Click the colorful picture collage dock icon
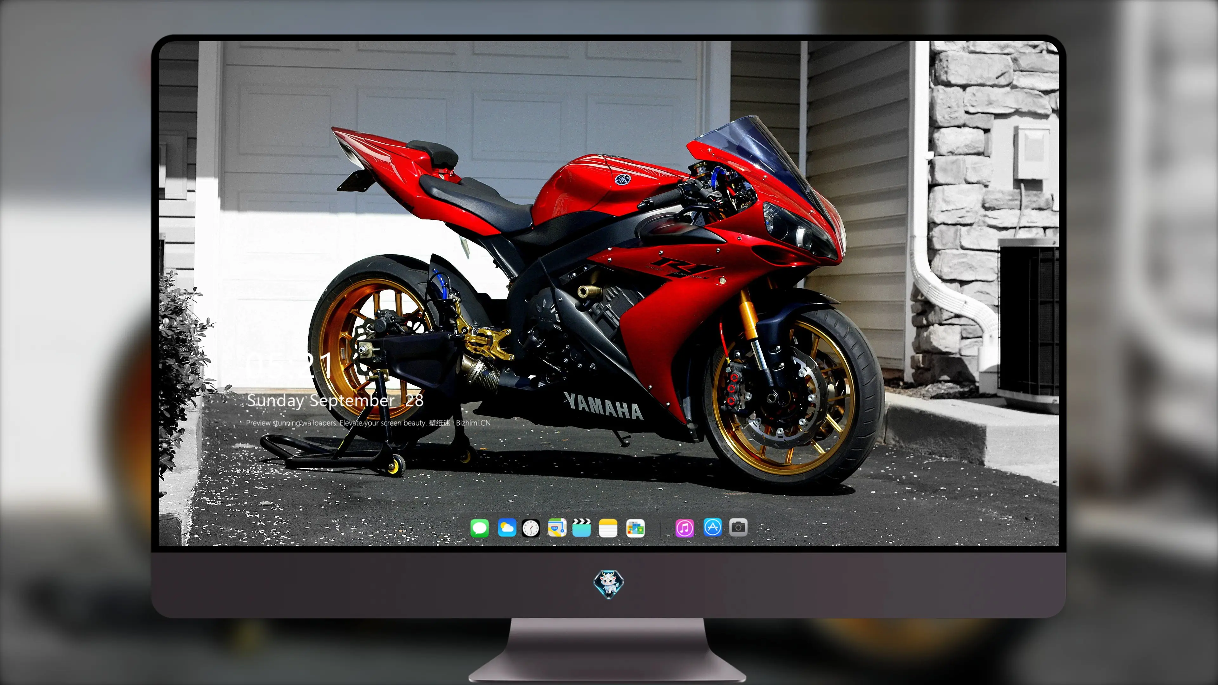Screen dimensions: 1218x685 pyautogui.click(x=635, y=528)
